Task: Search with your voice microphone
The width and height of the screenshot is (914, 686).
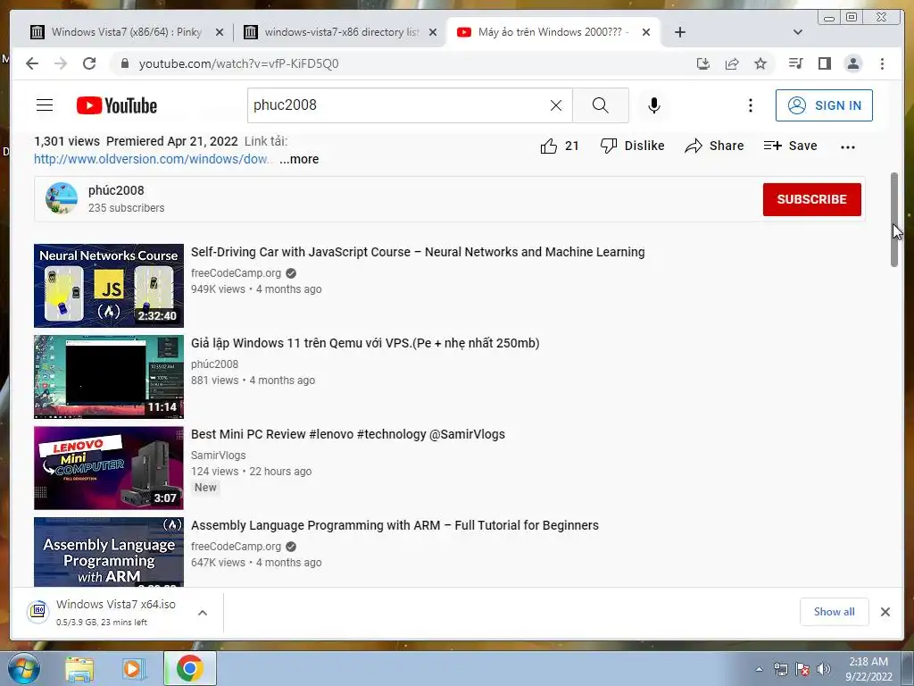Action: [x=654, y=105]
